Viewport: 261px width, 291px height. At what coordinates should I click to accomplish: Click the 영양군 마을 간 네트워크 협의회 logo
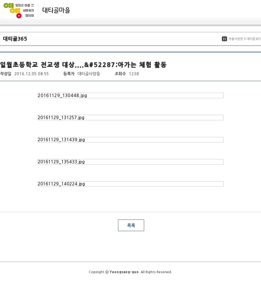[x=19, y=10]
